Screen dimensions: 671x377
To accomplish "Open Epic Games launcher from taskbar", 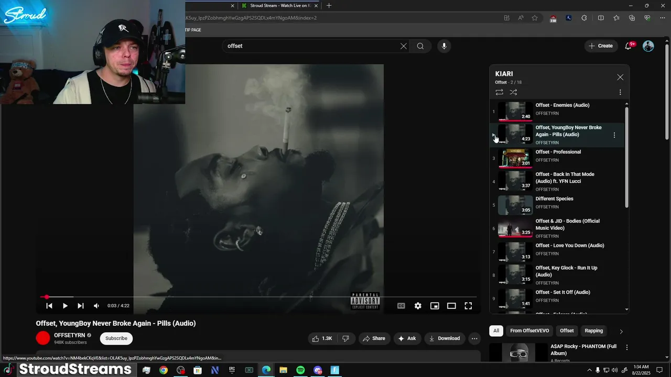I will tap(232, 370).
